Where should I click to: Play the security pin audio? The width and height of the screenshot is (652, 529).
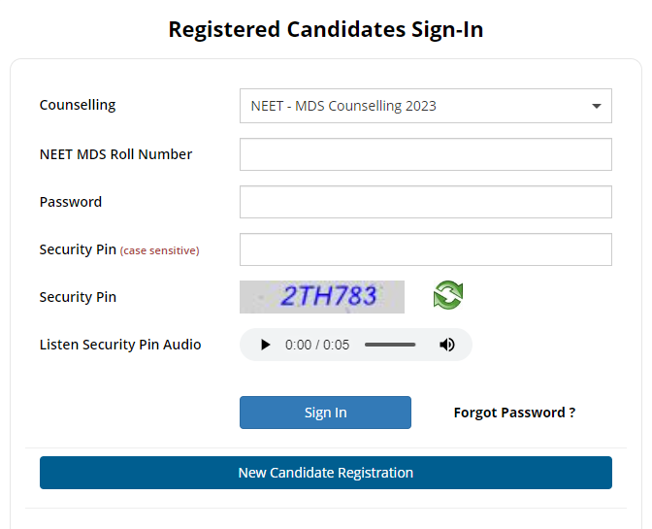coord(266,345)
